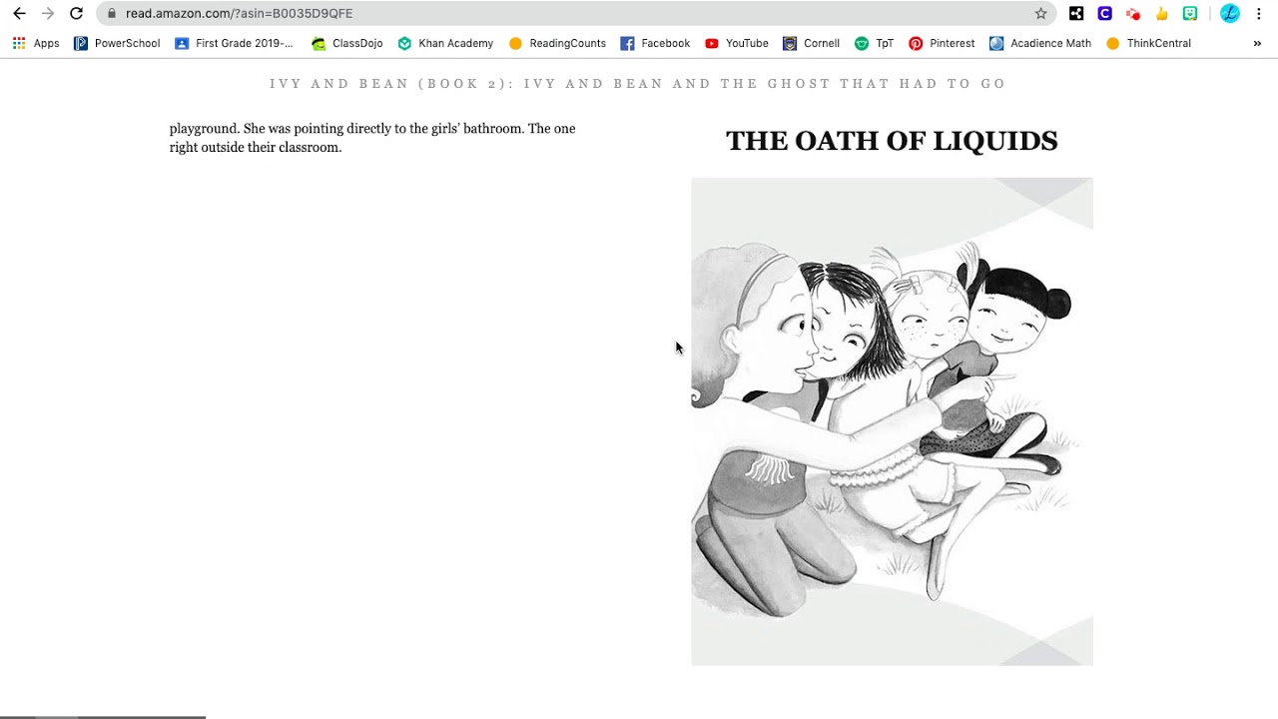The image size is (1278, 719).
Task: Go back with the browser back arrow
Action: coord(19,13)
